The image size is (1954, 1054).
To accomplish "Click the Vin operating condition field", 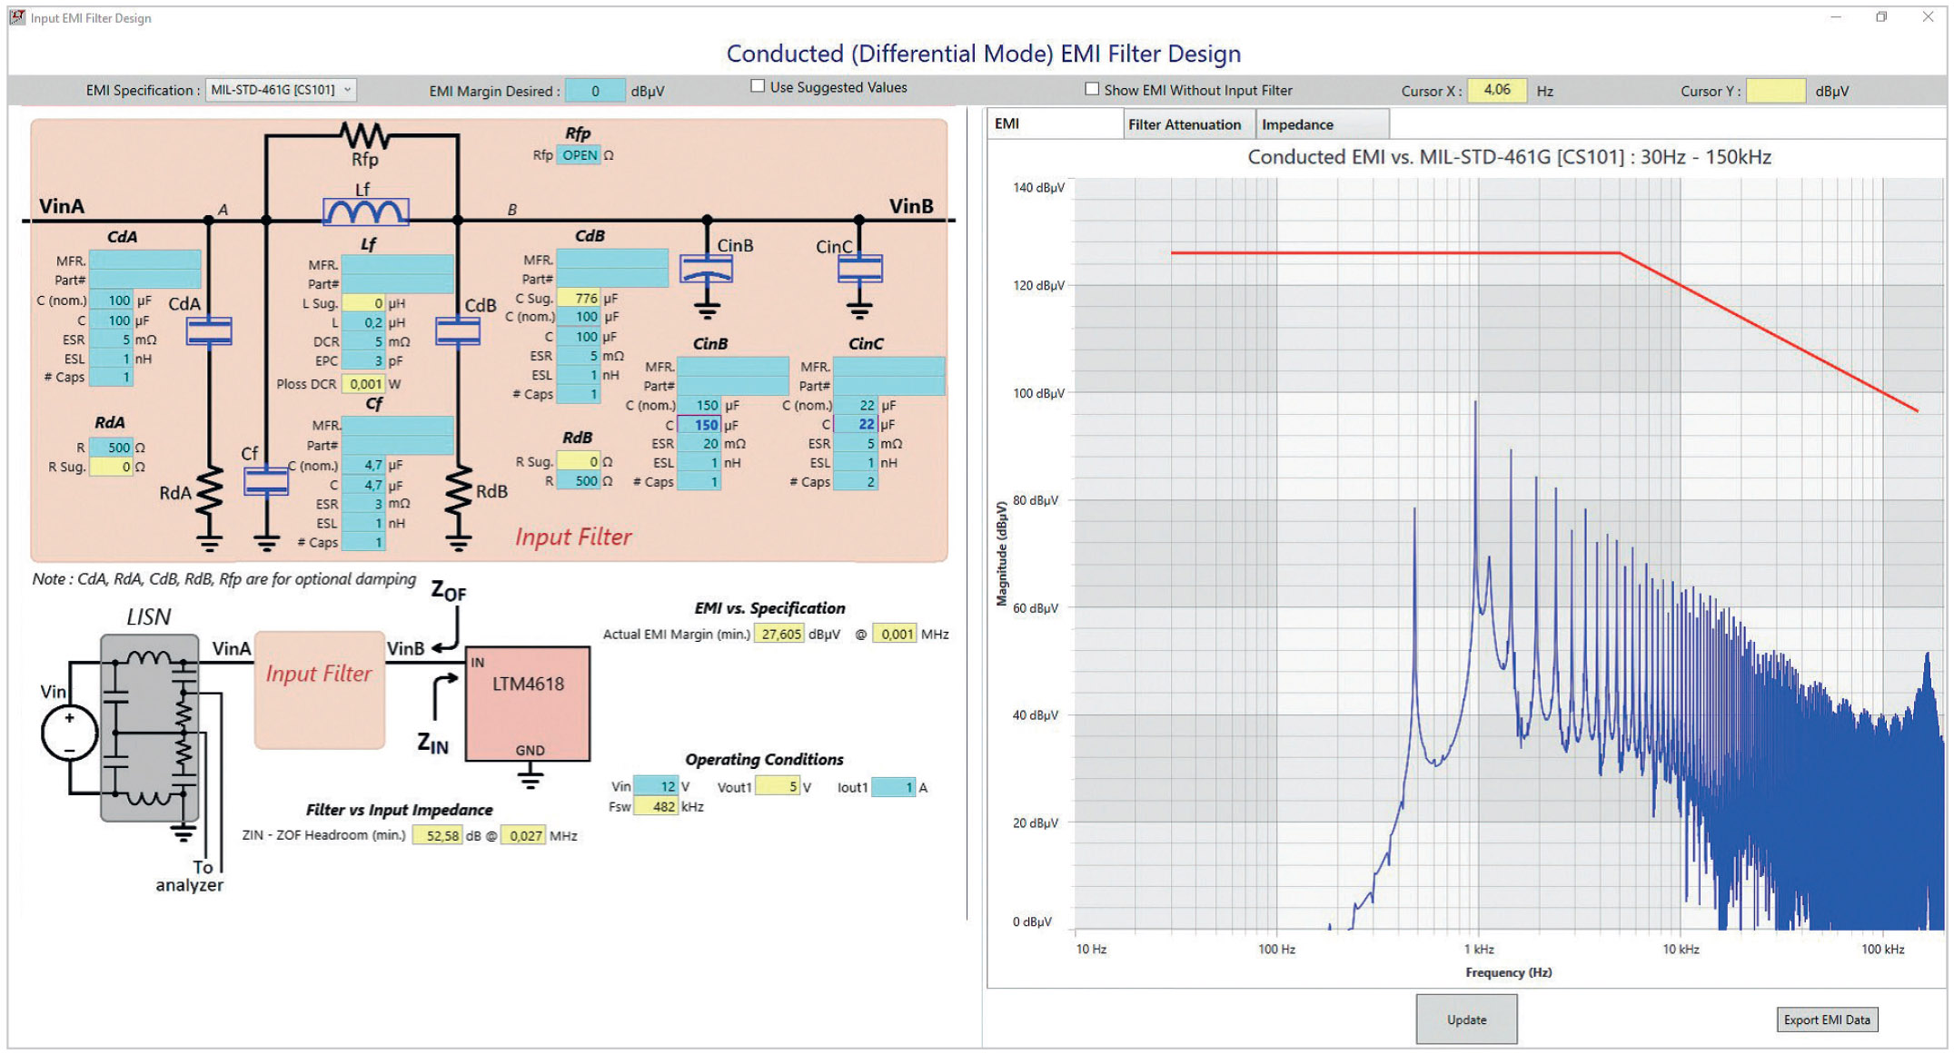I will (x=656, y=786).
